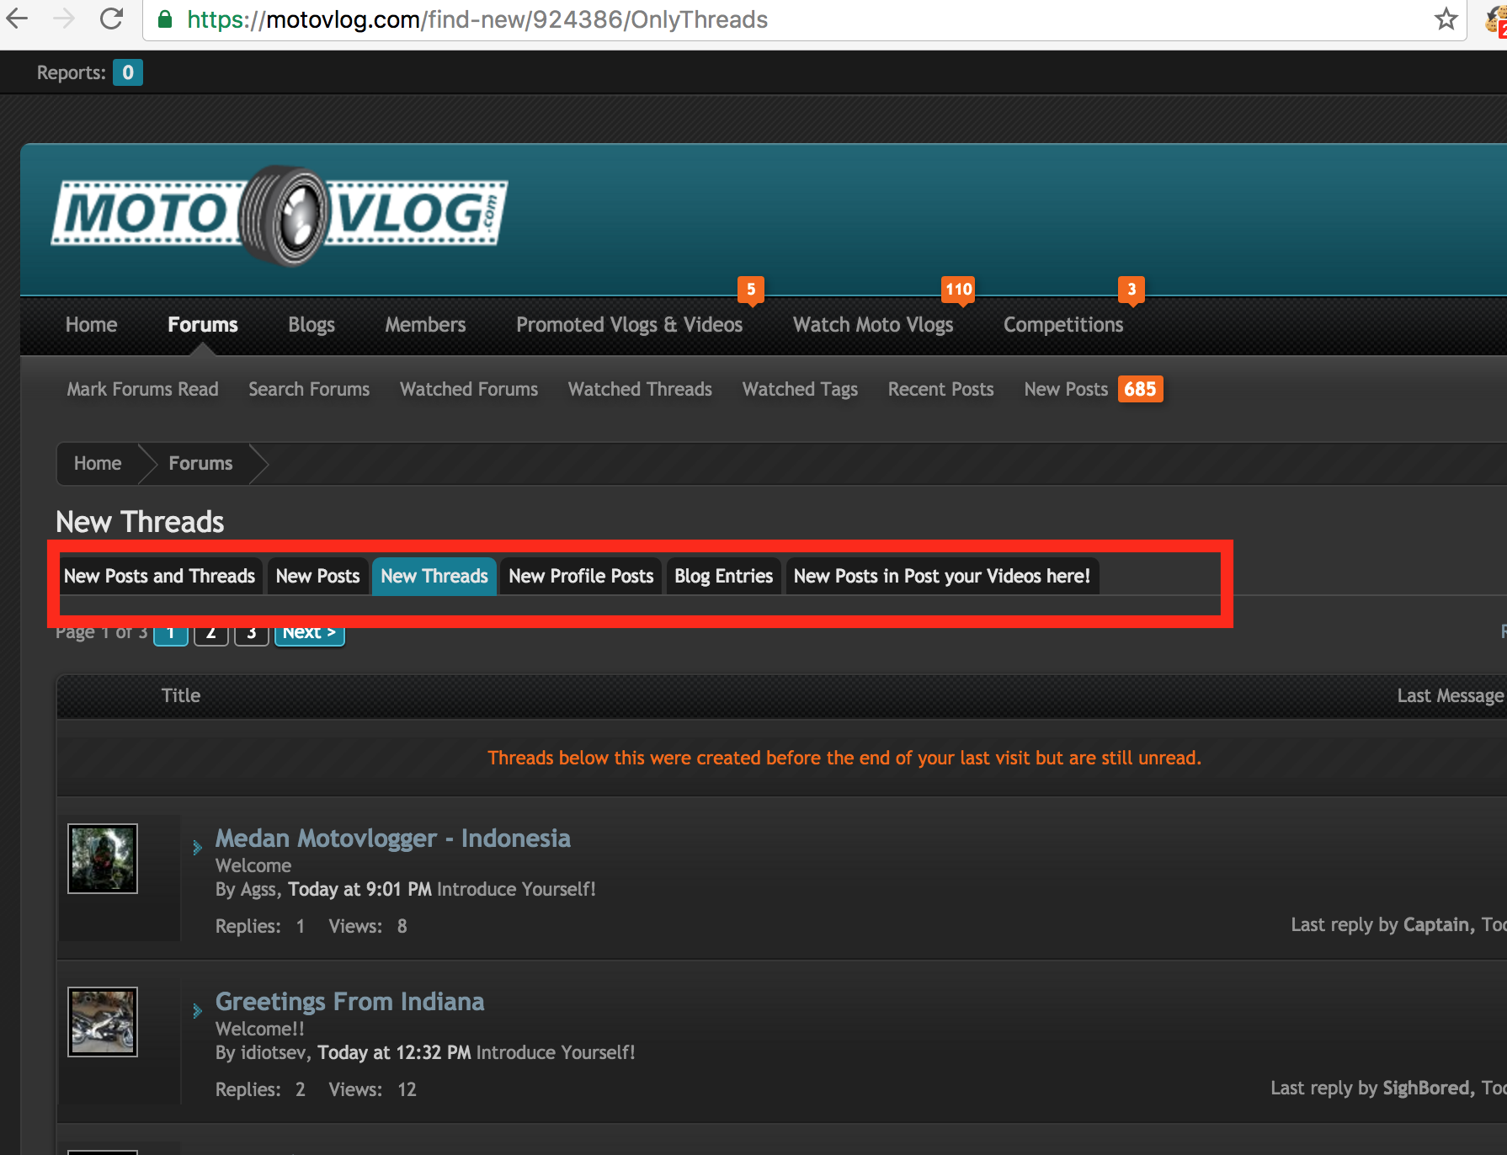Screen dimensions: 1507x1155
Task: Click the green secure padlock icon
Action: click(165, 19)
